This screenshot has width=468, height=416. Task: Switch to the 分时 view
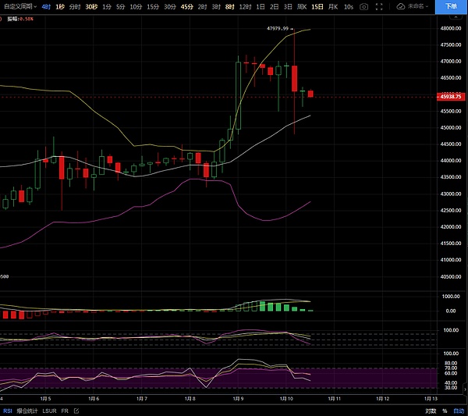pyautogui.click(x=74, y=6)
